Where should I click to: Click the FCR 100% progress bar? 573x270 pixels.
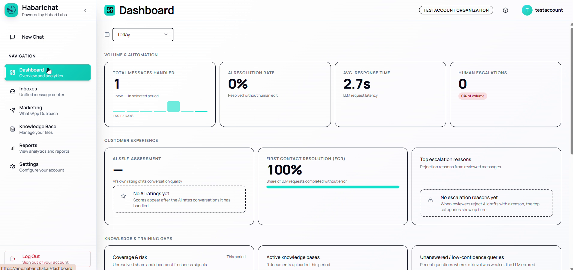[333, 187]
